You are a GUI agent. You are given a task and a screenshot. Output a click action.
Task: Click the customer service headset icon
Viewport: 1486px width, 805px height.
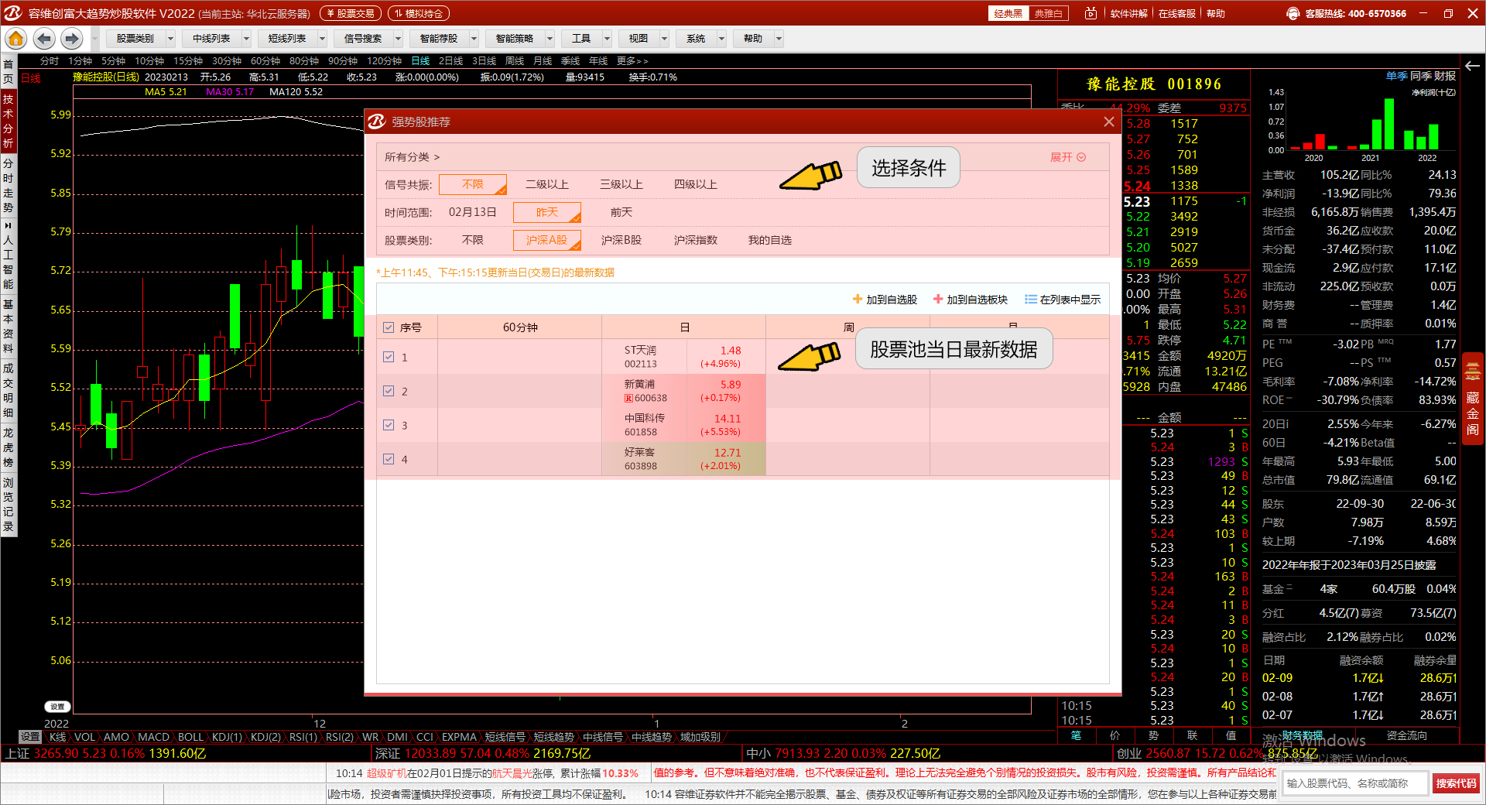(1293, 13)
